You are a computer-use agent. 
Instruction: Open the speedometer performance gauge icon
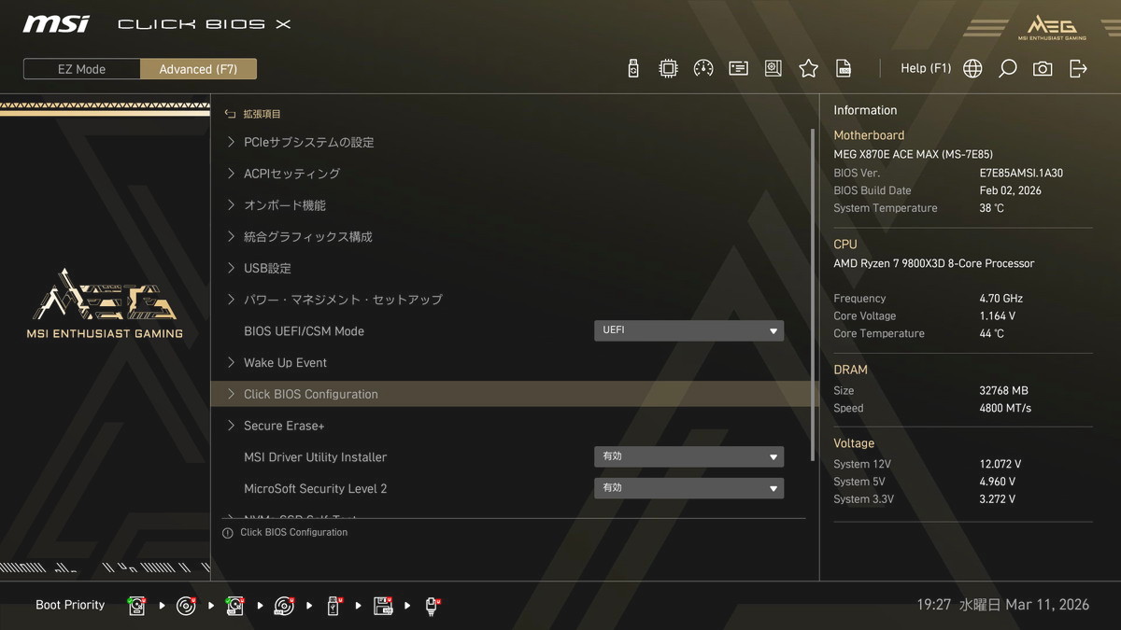[703, 68]
